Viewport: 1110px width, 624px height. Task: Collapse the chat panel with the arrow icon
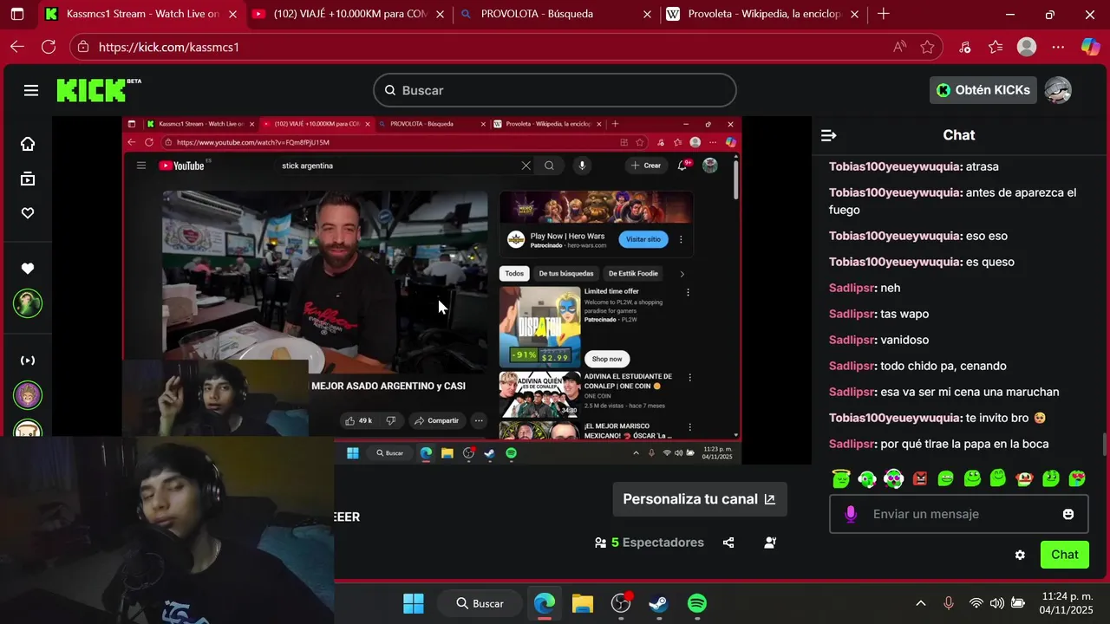(x=828, y=135)
